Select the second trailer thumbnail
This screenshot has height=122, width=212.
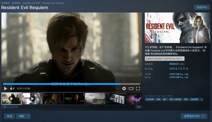click(x=32, y=99)
